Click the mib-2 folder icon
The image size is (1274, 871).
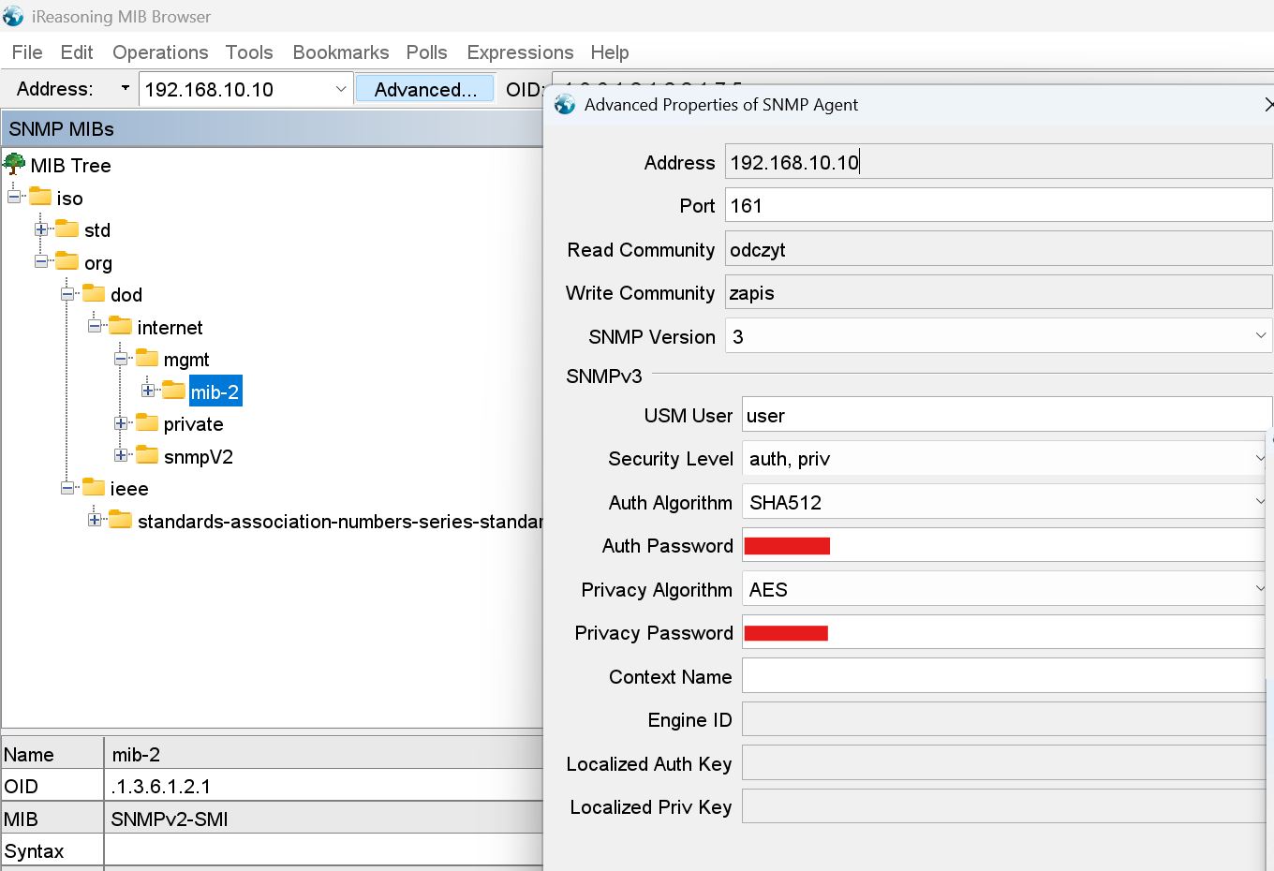[x=173, y=391]
